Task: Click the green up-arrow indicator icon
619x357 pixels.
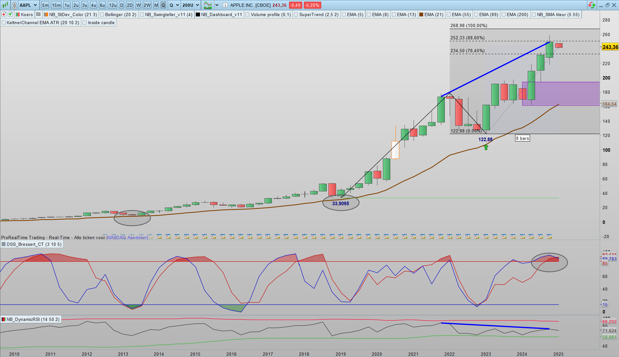Action: pos(10,14)
